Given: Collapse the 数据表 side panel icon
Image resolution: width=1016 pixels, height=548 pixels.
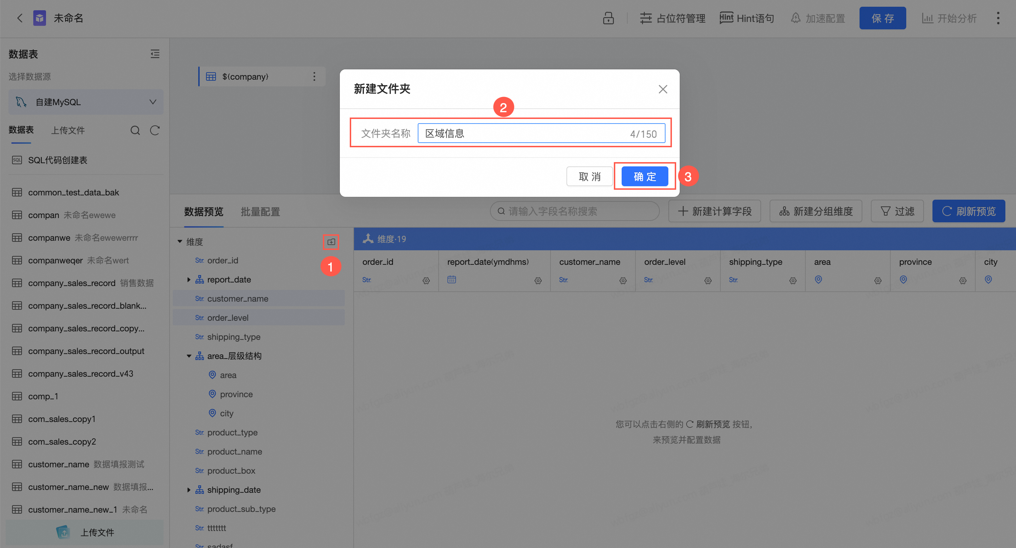Looking at the screenshot, I should (x=155, y=54).
